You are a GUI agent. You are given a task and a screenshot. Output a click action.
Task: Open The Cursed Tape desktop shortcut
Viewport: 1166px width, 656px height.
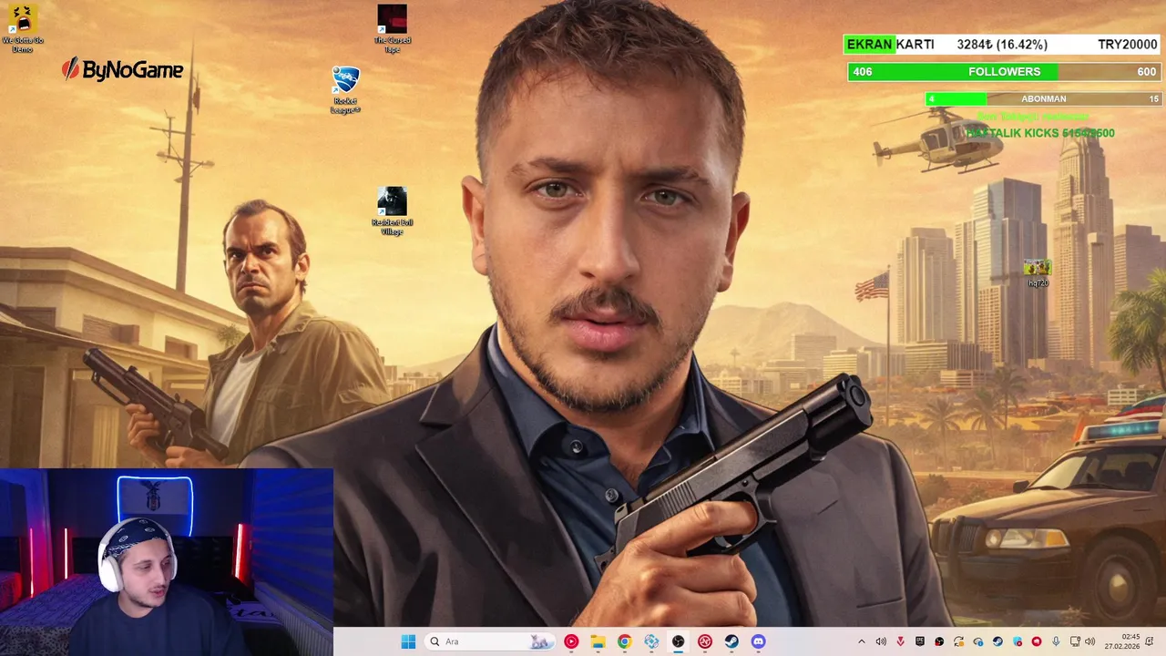(393, 28)
